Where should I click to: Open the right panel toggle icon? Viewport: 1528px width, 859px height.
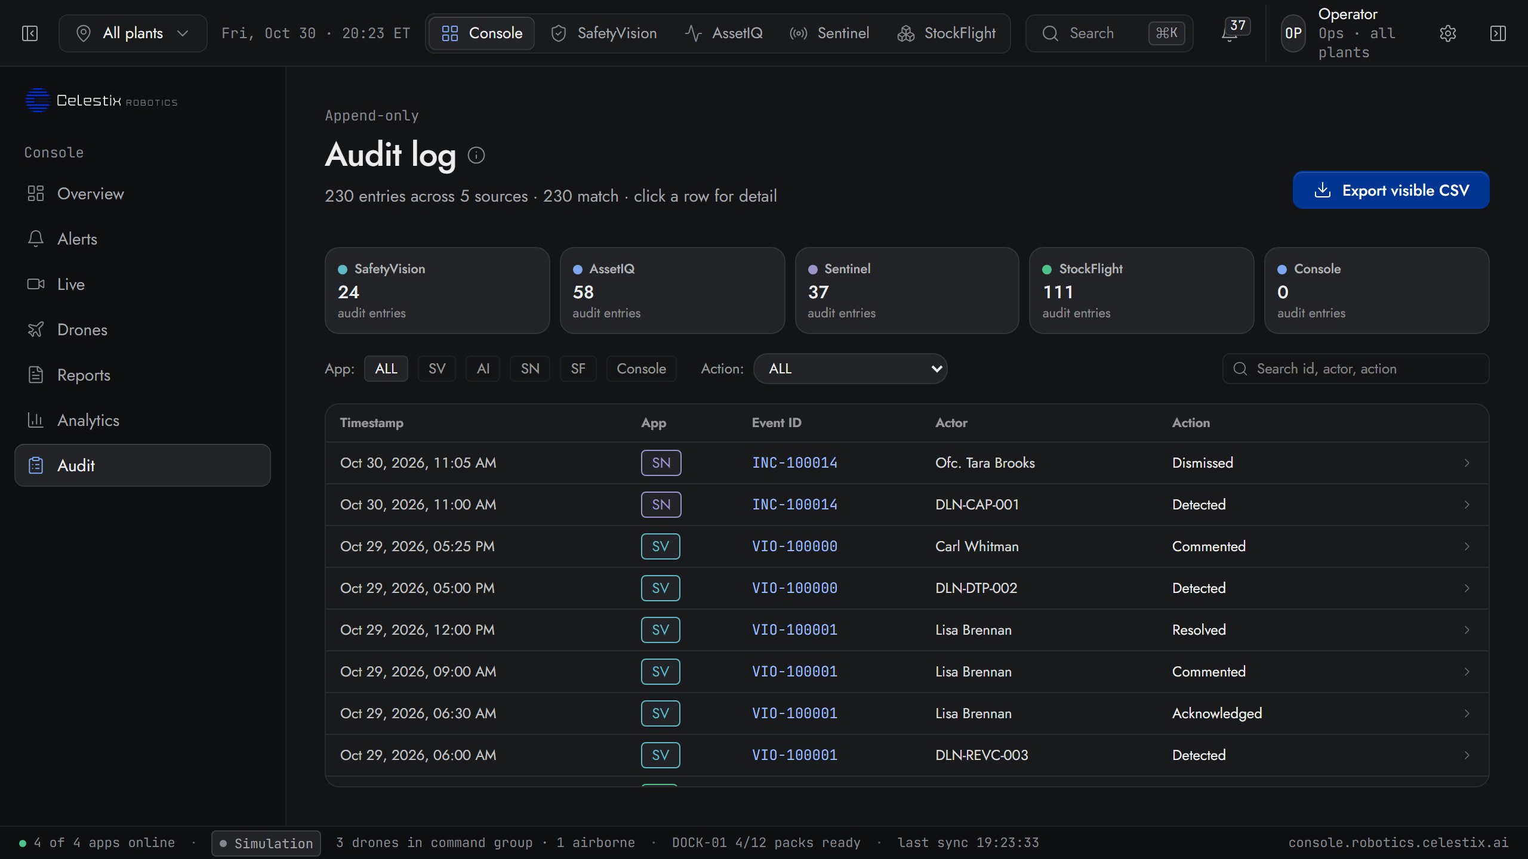pos(1498,33)
